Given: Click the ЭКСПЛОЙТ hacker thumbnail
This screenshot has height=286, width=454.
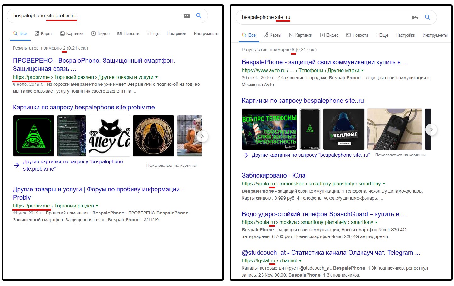Looking at the screenshot, I should coord(344,129).
